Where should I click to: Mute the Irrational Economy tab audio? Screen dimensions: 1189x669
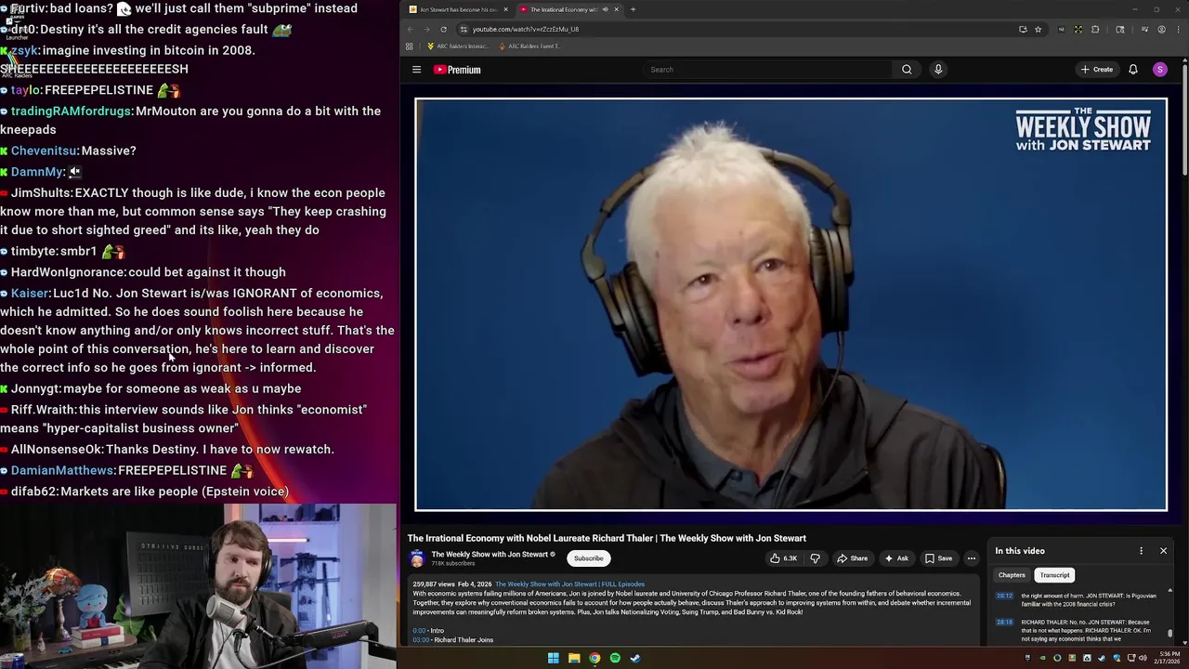(605, 9)
